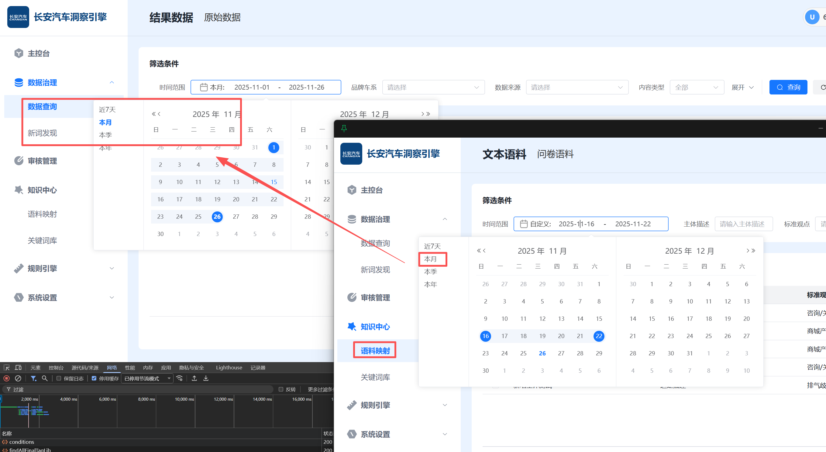Open network search magnifier icon
The width and height of the screenshot is (826, 452).
[45, 378]
